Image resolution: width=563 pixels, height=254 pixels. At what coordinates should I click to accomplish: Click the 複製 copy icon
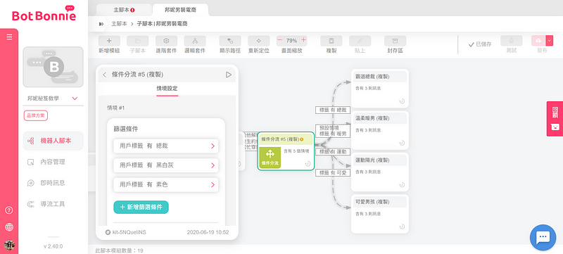coord(331,41)
